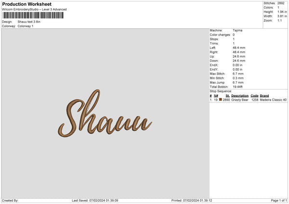Click the Shauu embroidery design preview
This screenshot has height=204, width=289.
[x=105, y=114]
